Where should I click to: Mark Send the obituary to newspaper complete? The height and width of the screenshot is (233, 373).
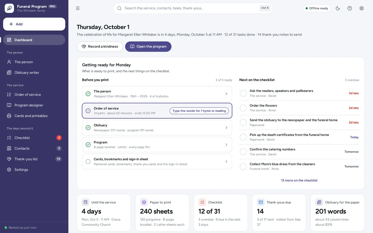tap(243, 122)
